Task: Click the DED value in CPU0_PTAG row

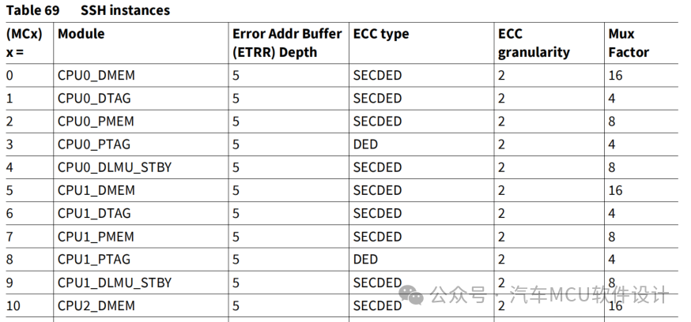Action: tap(365, 144)
